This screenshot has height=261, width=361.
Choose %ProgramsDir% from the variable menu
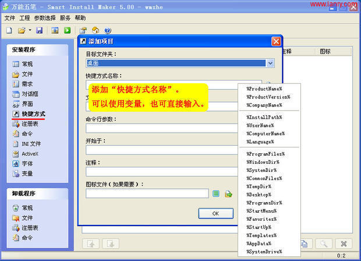[264, 203]
